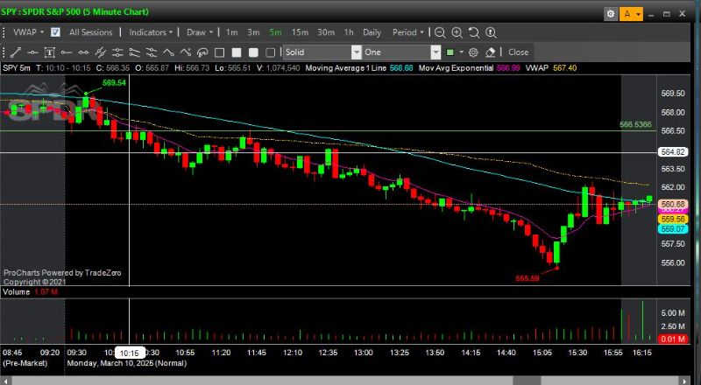Select the 5m timeframe
This screenshot has width=701, height=385.
(x=275, y=32)
